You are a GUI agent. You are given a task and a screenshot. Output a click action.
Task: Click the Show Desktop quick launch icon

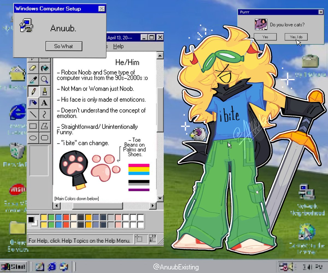(x=40, y=266)
